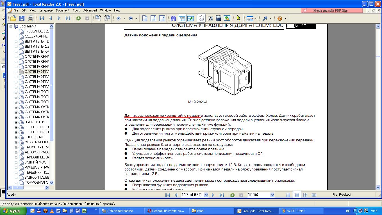Open the Zoom In tool dropdown arrow
This screenshot has width=382, height=215.
click(137, 18)
